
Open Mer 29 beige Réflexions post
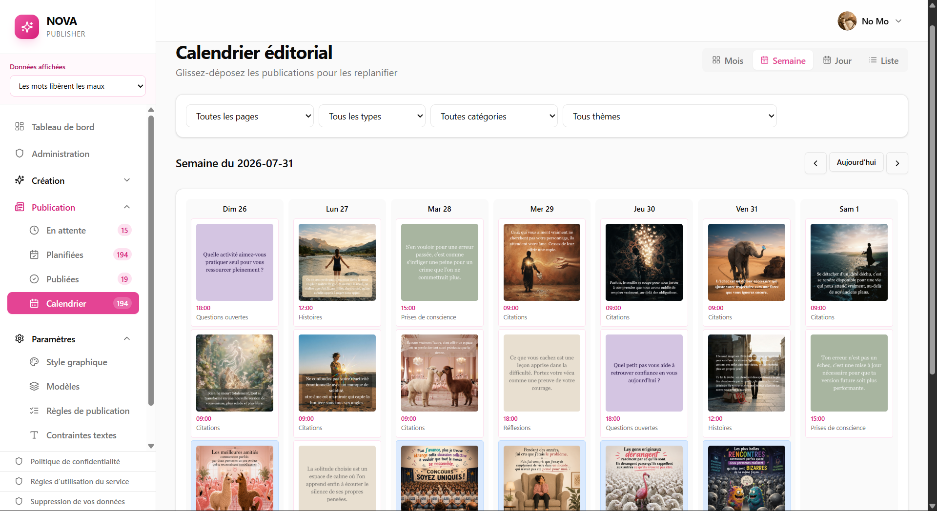(x=542, y=373)
